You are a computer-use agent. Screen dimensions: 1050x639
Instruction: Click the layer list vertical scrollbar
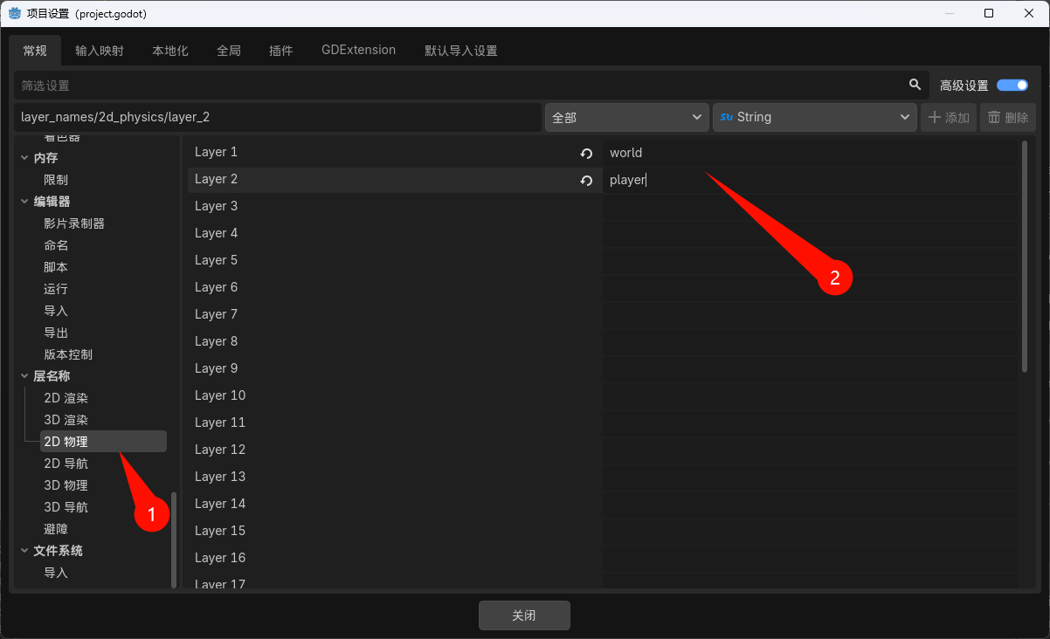[1024, 257]
